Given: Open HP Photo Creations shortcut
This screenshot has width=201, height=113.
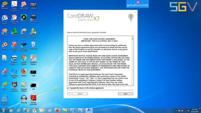Looking at the screenshot, I should [x=24, y=33].
